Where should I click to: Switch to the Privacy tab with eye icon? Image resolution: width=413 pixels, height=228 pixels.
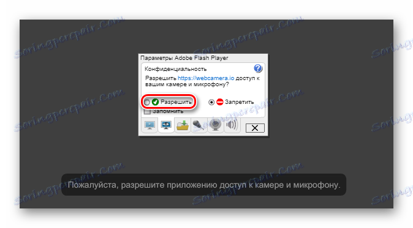tap(166, 125)
